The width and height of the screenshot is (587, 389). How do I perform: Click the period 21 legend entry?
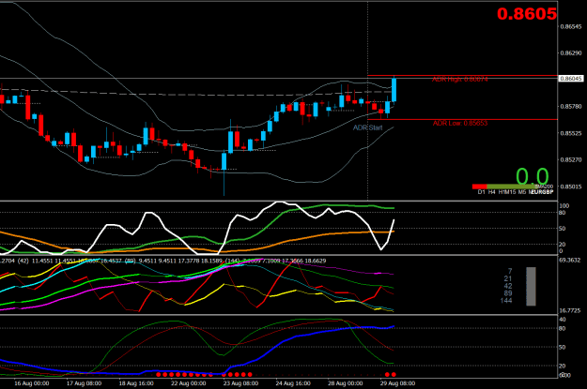point(508,278)
